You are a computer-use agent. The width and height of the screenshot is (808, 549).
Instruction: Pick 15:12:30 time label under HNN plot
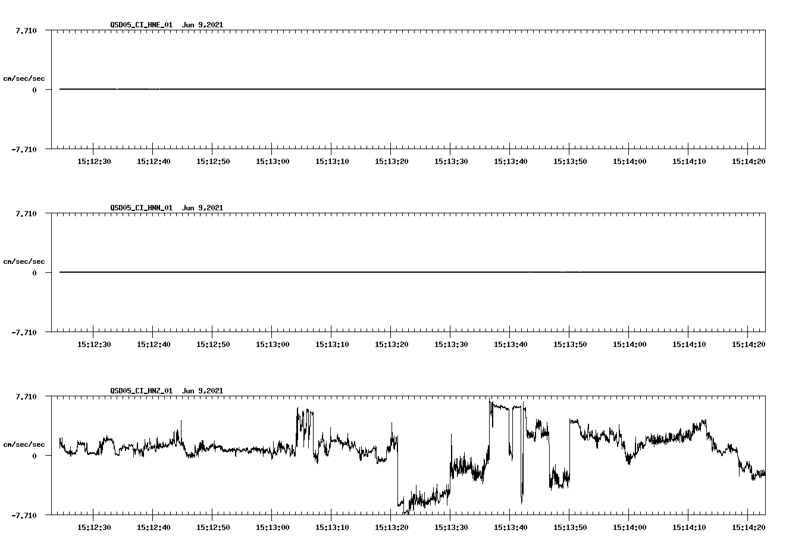coord(94,345)
